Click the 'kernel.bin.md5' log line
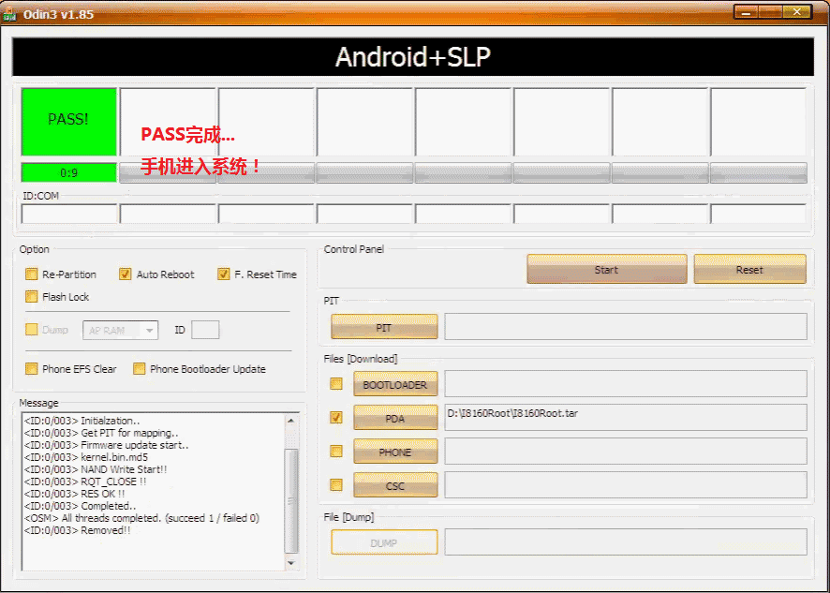The height and width of the screenshot is (593, 830). [x=86, y=457]
